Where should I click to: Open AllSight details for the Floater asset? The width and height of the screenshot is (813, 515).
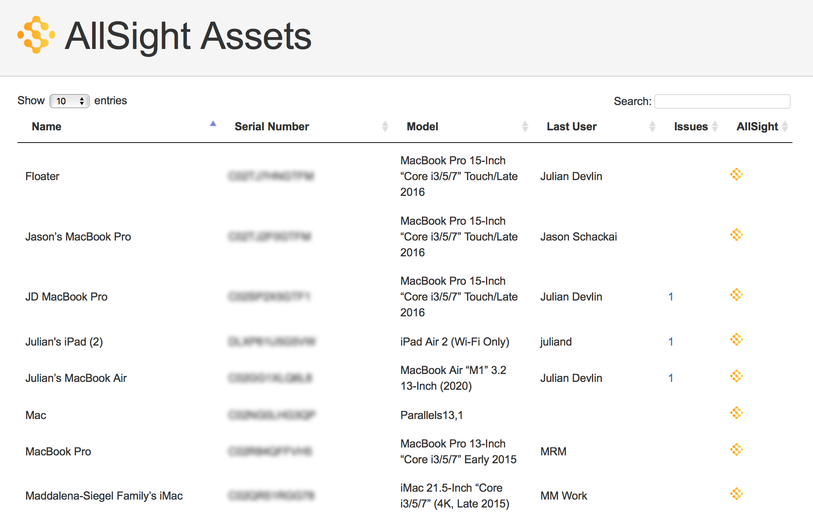click(x=737, y=175)
